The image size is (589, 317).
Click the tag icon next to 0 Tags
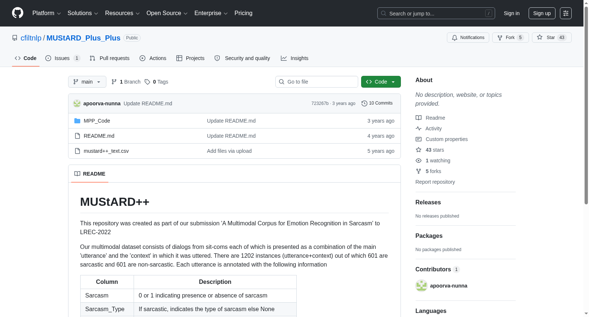pos(147,82)
